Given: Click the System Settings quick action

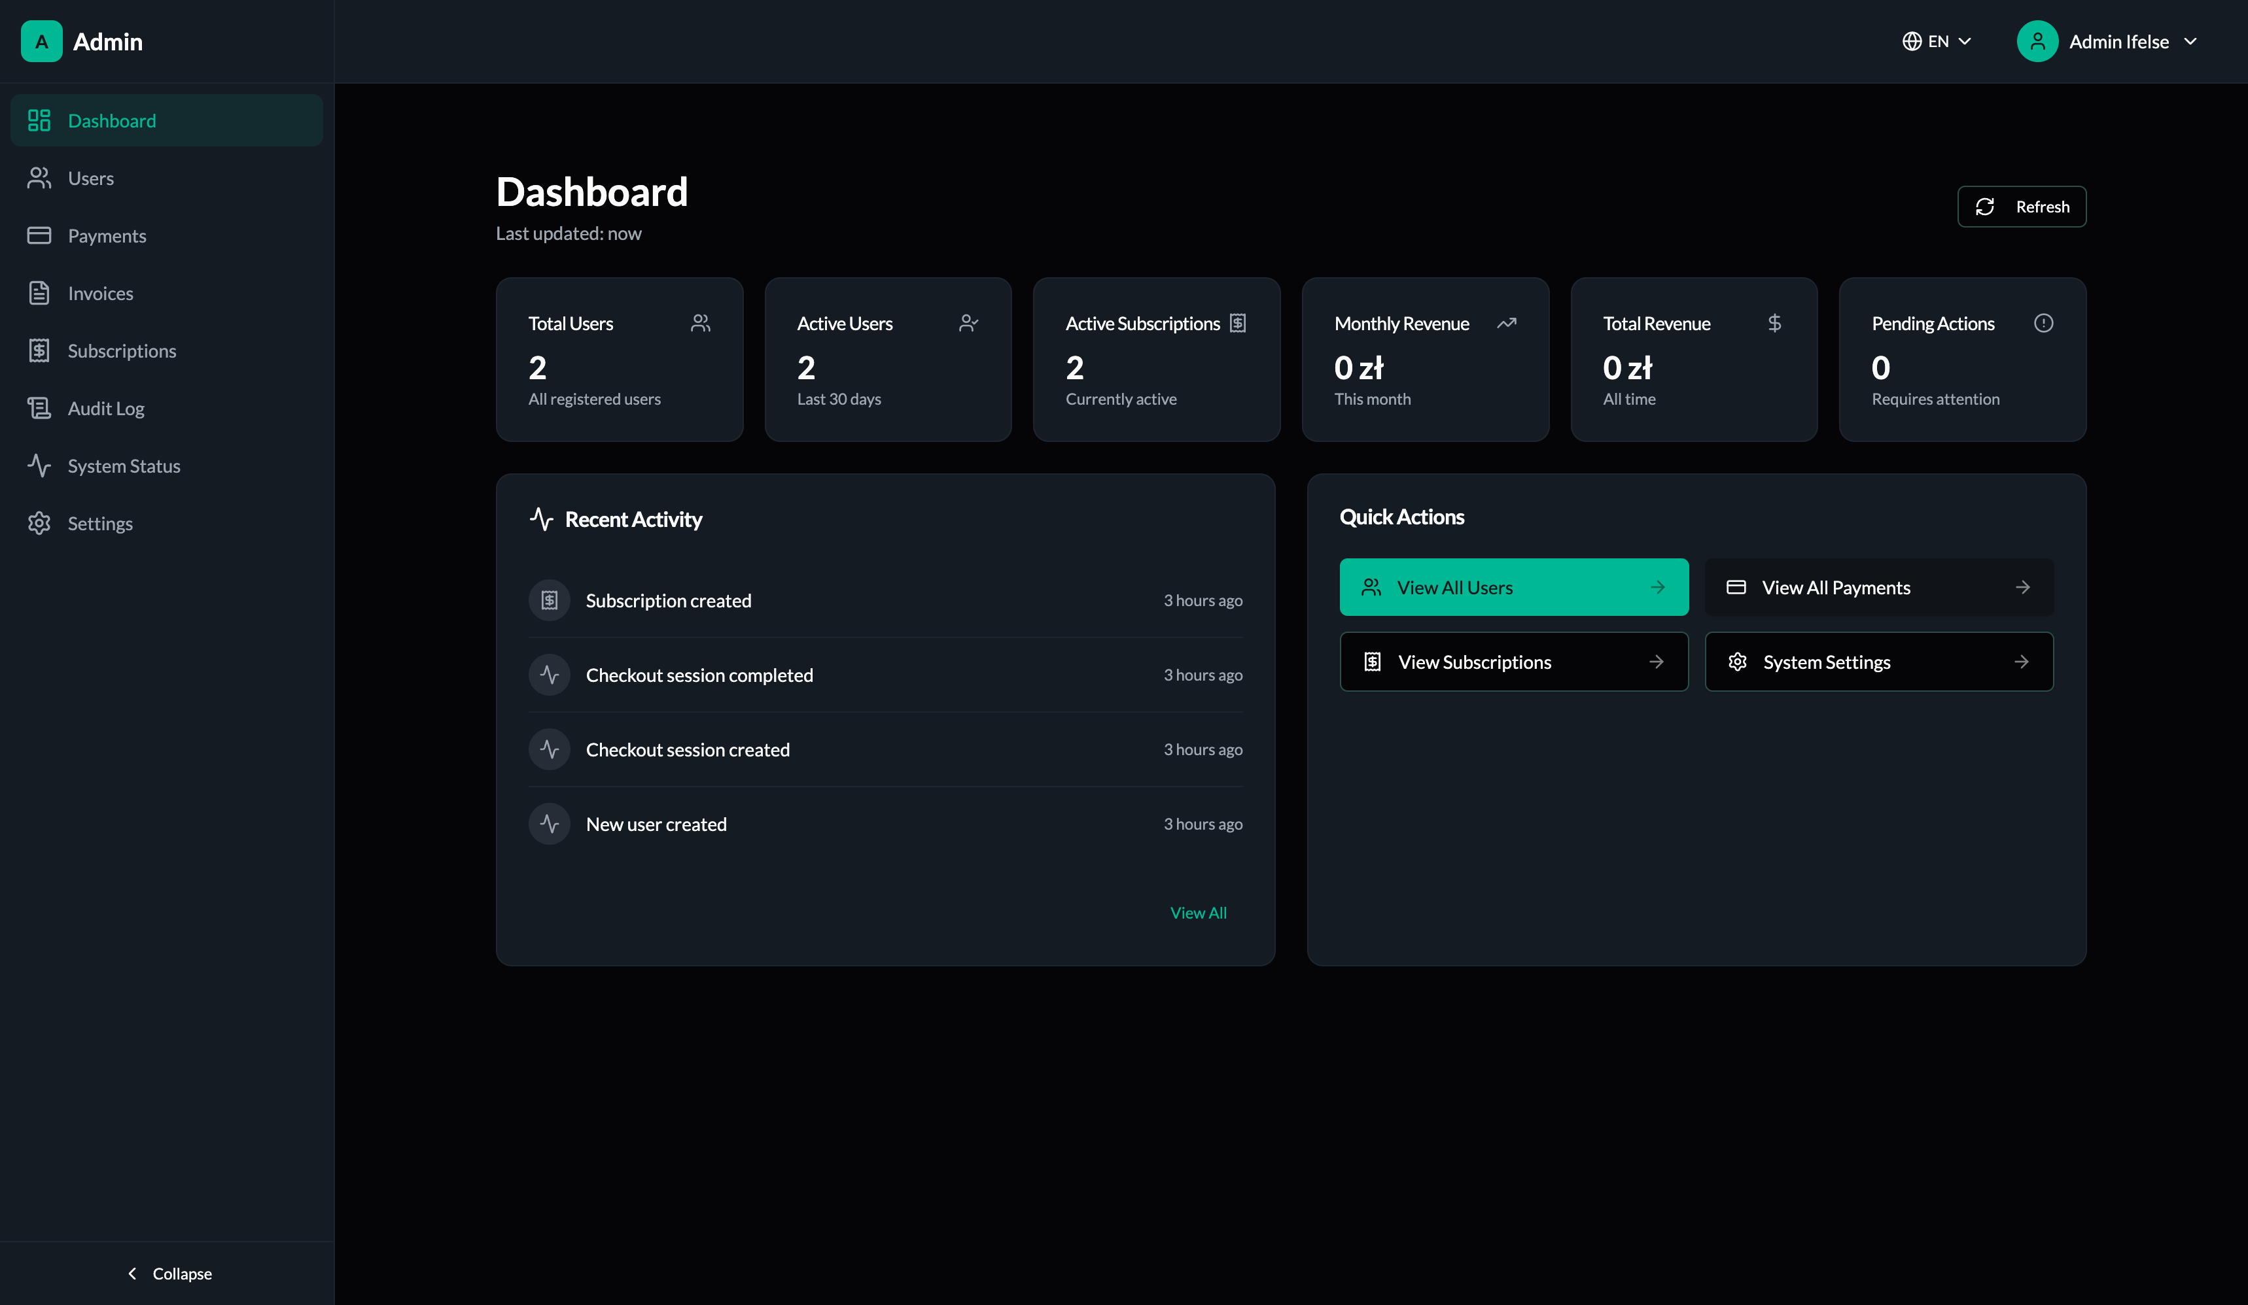Looking at the screenshot, I should (1879, 662).
